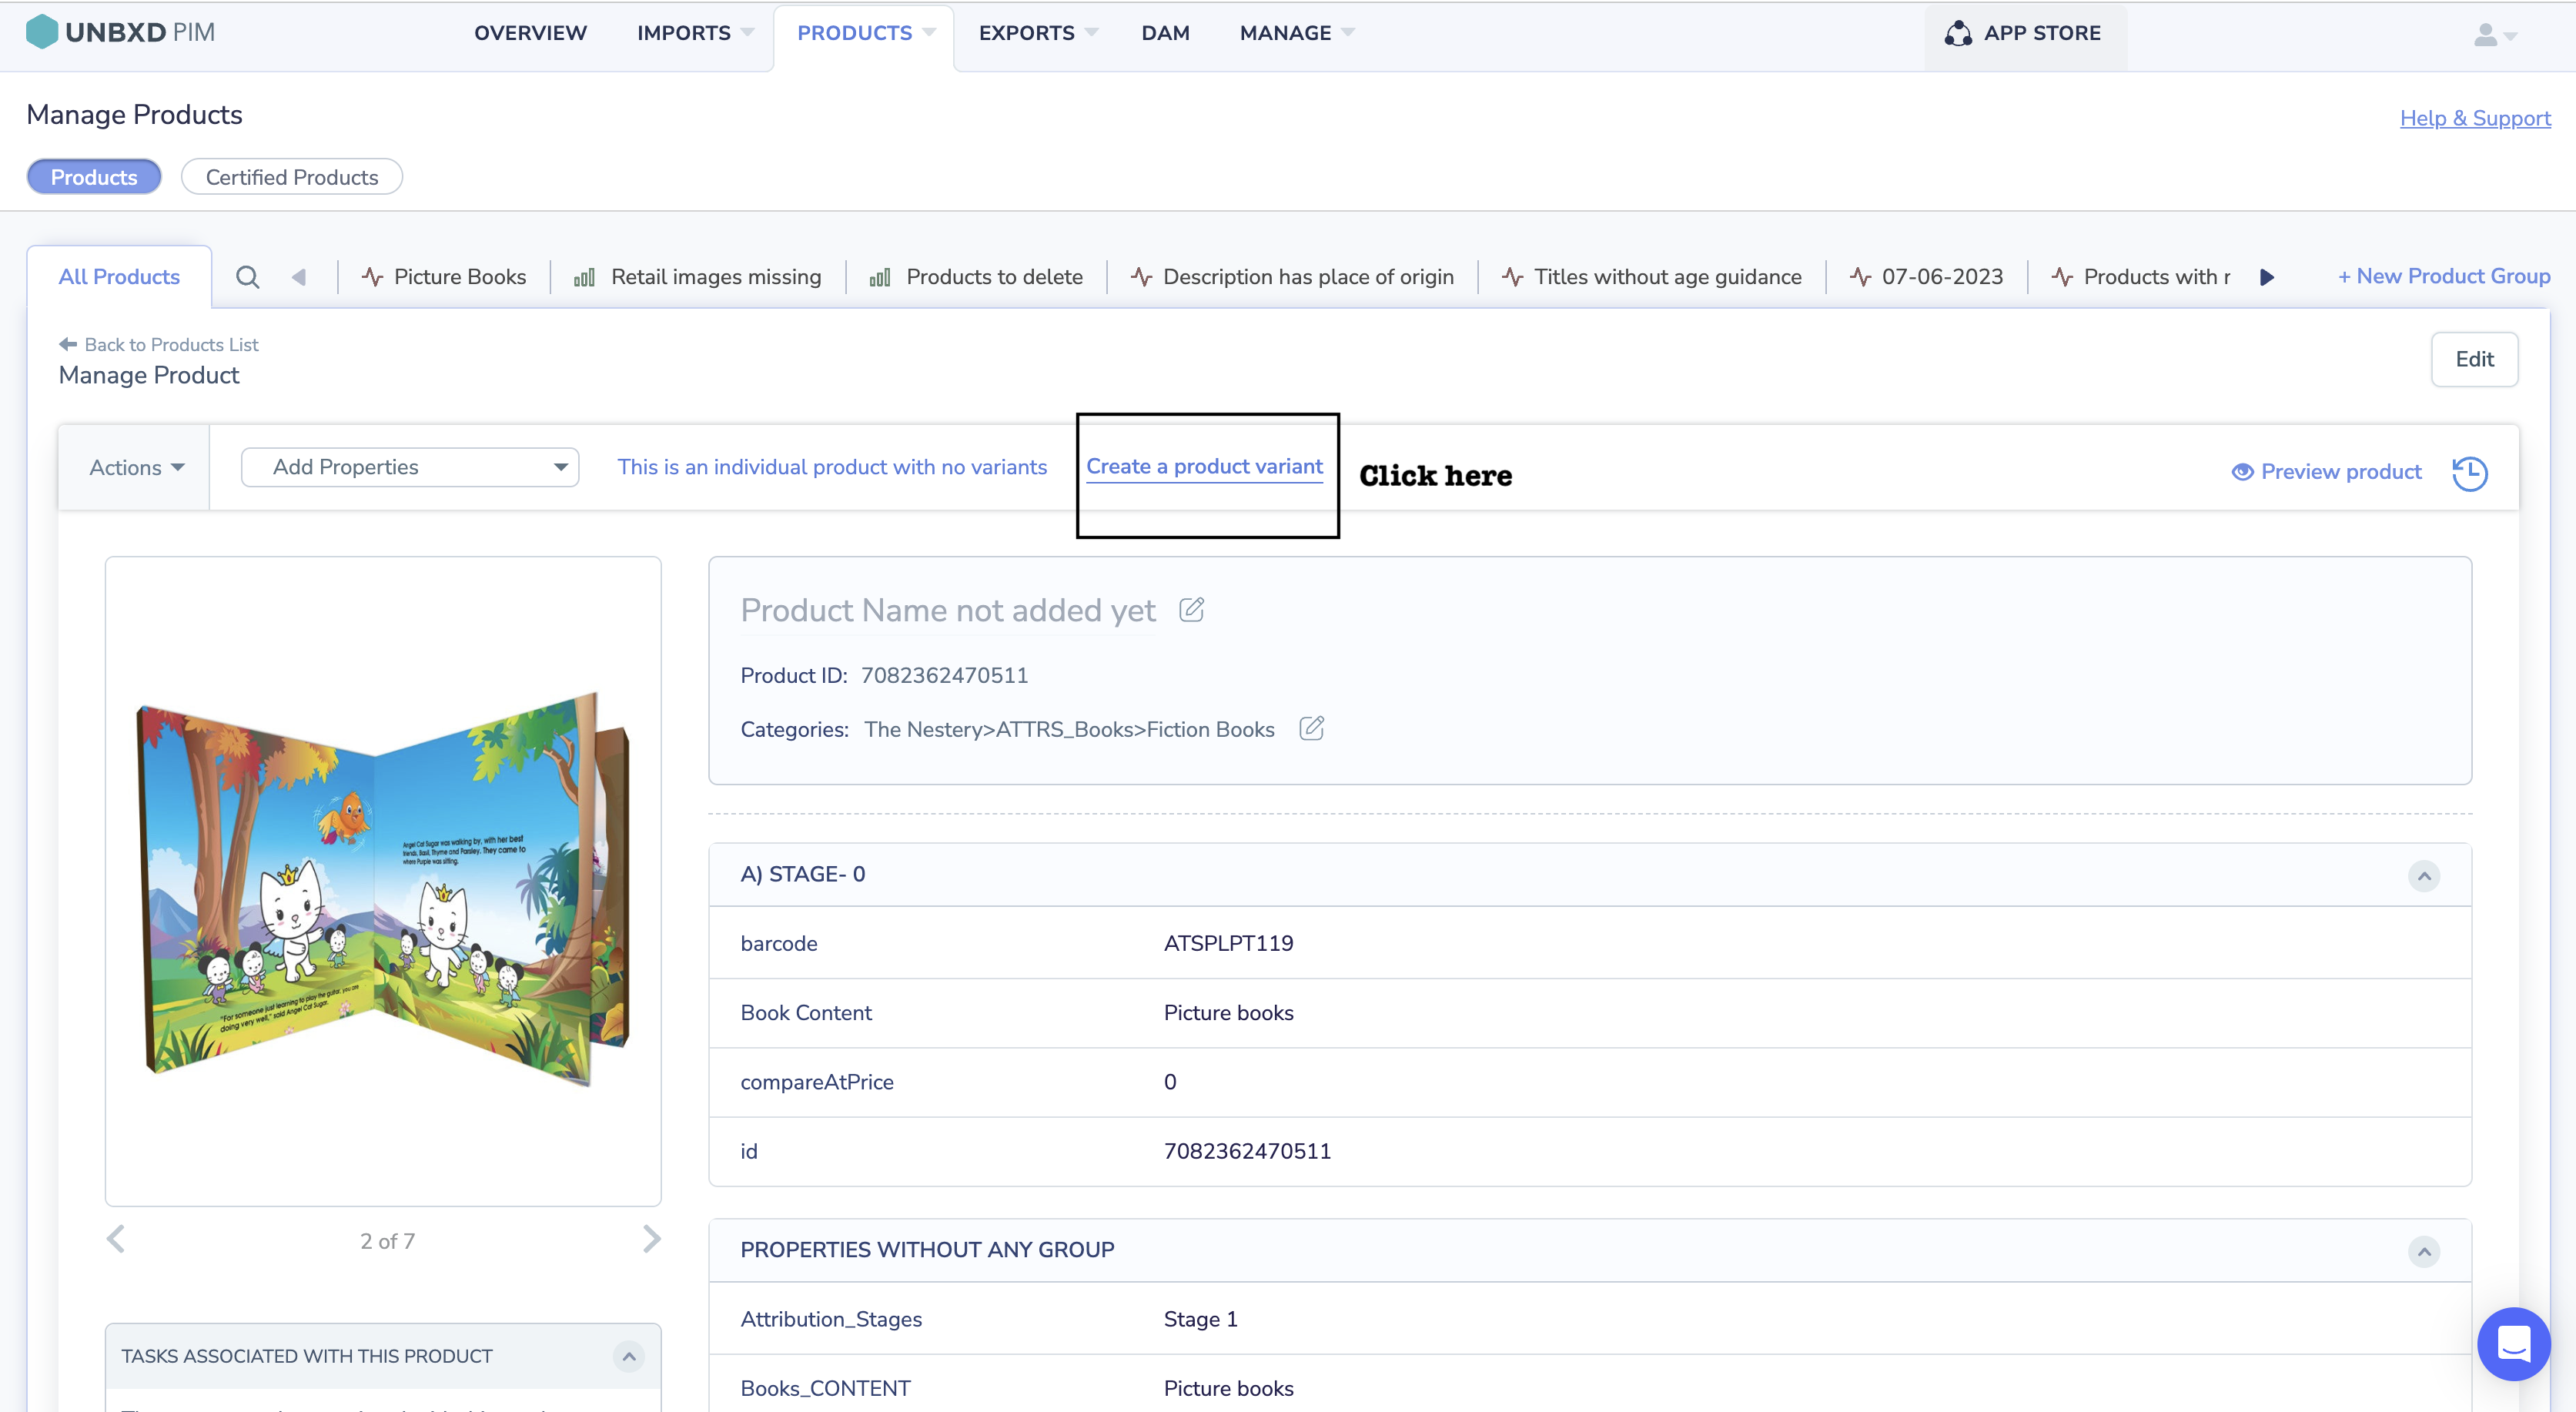Click the compareAtPrice value 0

(x=1170, y=1082)
